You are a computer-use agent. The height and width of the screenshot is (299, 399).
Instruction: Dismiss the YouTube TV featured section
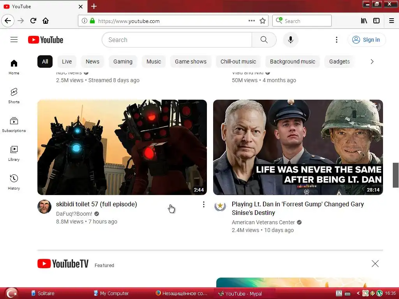375,264
